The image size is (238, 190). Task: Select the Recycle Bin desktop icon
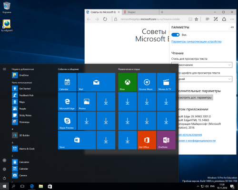pos(7,8)
